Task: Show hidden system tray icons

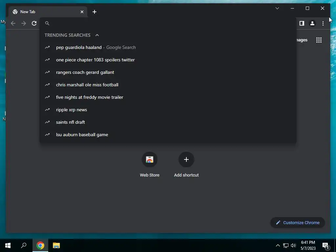Action: pos(278,245)
